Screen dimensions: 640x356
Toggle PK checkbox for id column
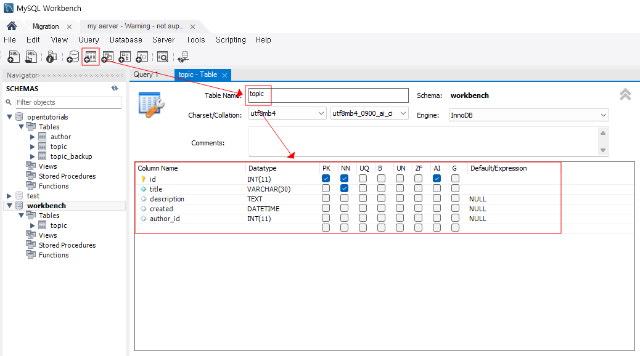(x=326, y=178)
